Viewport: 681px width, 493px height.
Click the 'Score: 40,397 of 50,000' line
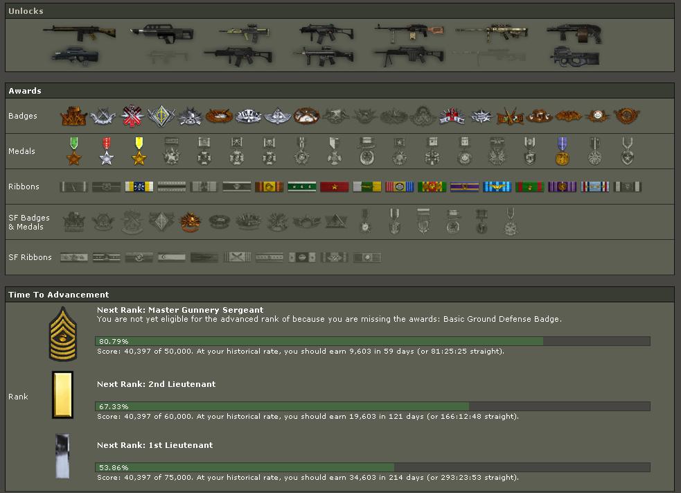pyautogui.click(x=301, y=351)
